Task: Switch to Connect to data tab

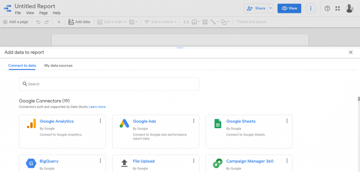Action: click(x=22, y=66)
